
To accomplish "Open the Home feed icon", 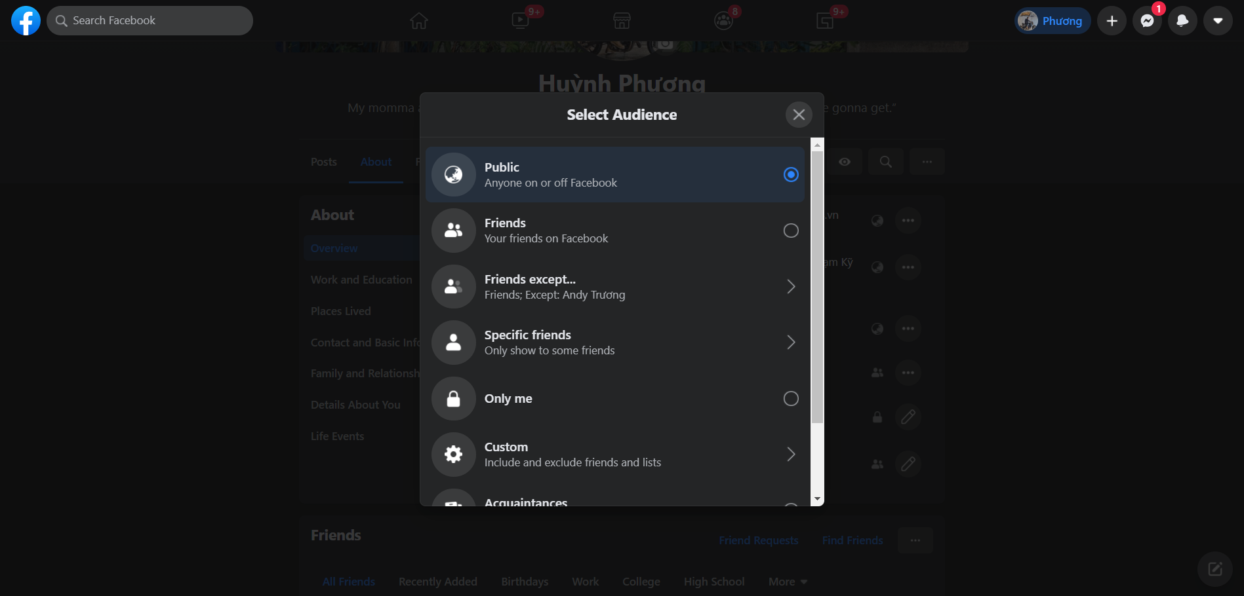I will [419, 21].
